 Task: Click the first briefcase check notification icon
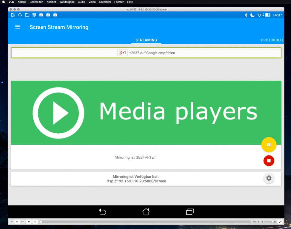pyautogui.click(x=41, y=15)
